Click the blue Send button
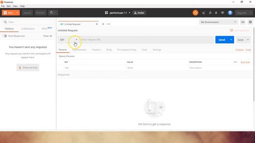This screenshot has height=143, width=255. 222,40
